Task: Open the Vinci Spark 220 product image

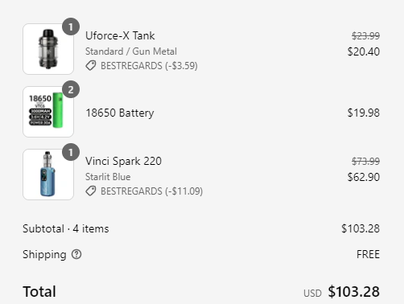Action: (48, 175)
